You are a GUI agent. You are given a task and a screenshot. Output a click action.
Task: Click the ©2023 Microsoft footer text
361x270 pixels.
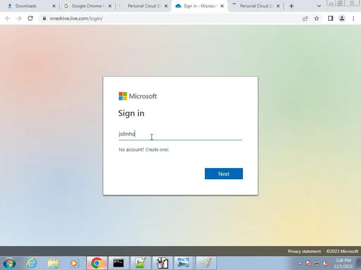tap(342, 251)
